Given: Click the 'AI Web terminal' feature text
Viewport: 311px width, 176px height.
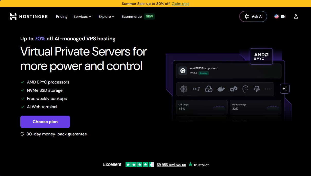Looking at the screenshot, I should pos(42,107).
